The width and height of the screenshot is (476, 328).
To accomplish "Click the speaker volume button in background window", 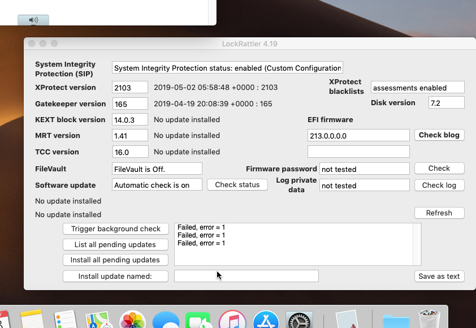I will point(33,20).
